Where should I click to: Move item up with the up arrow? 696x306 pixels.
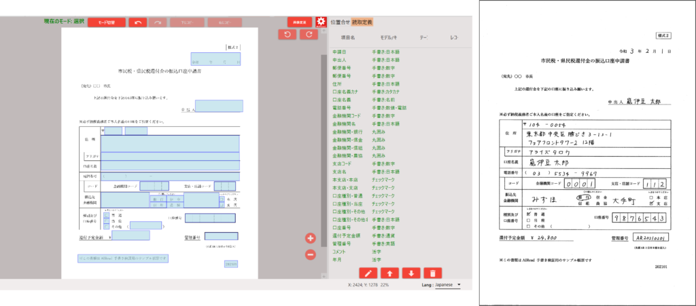389,273
